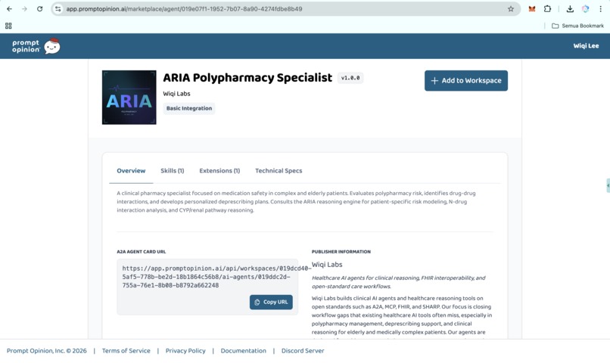Screen dimensions: 610x363
Task: Select the Overview tab
Action: point(131,171)
